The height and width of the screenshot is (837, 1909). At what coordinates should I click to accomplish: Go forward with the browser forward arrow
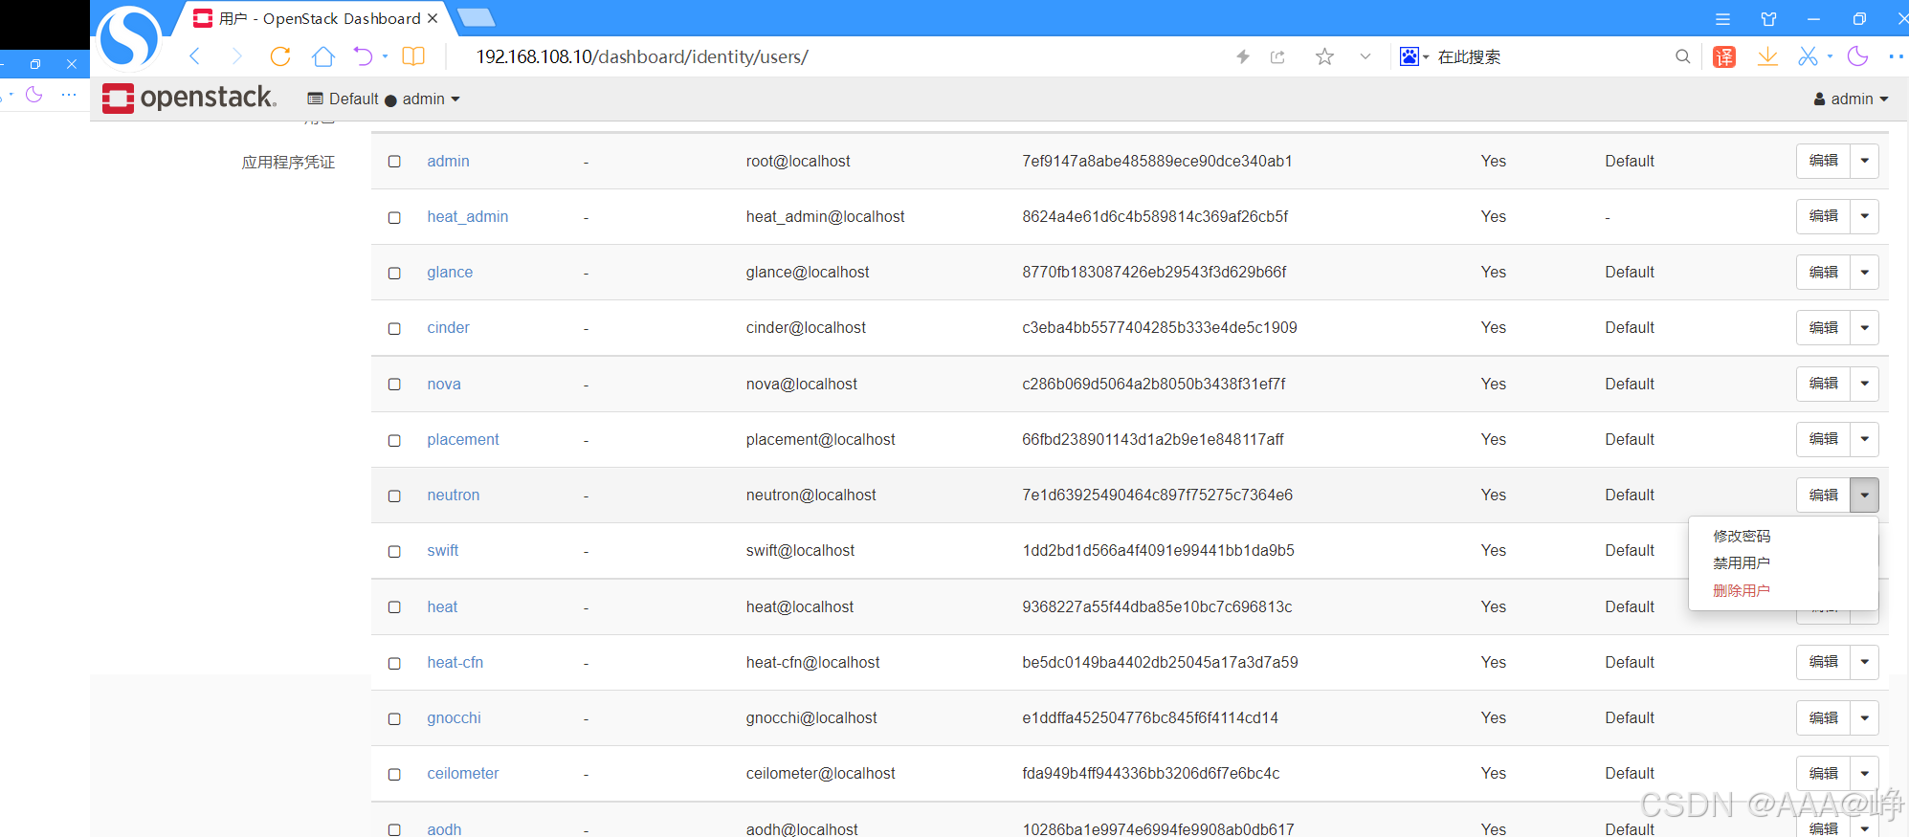pos(236,56)
